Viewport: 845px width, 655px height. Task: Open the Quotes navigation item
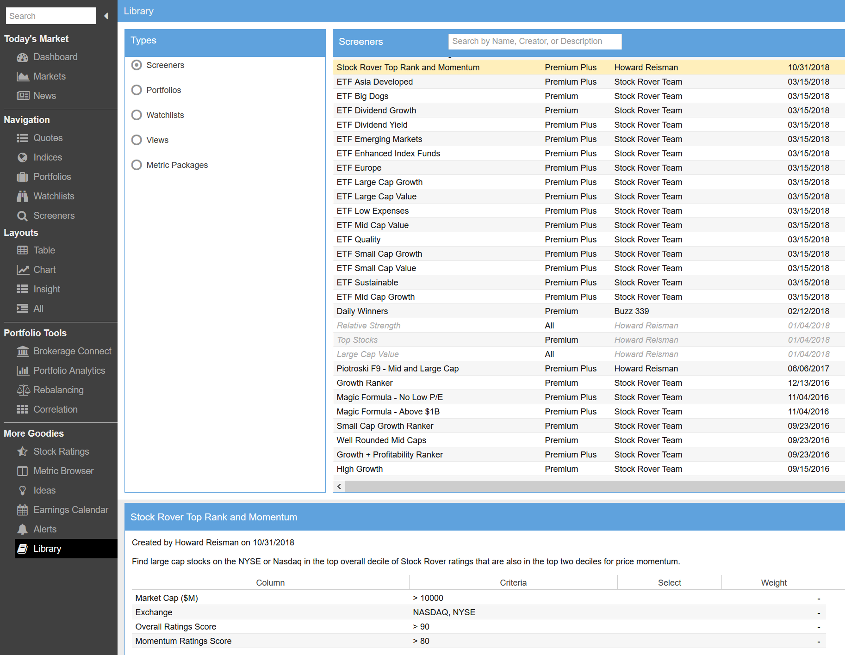48,138
